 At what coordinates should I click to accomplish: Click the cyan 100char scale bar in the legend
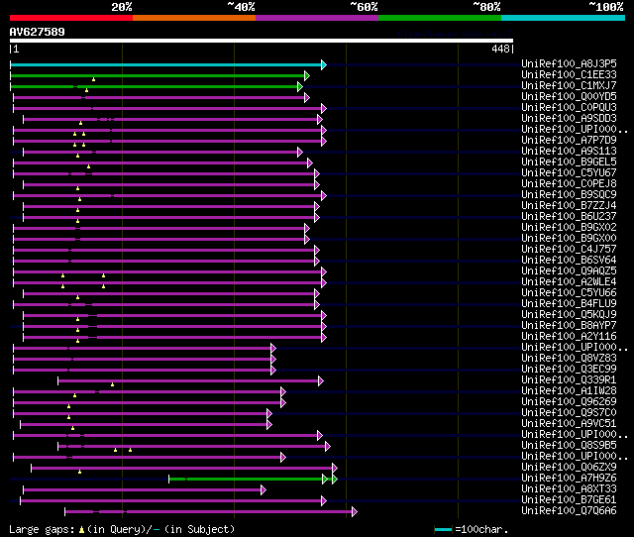(x=443, y=529)
